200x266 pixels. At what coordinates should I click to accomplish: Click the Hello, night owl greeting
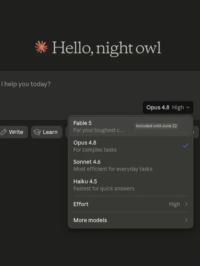106,48
